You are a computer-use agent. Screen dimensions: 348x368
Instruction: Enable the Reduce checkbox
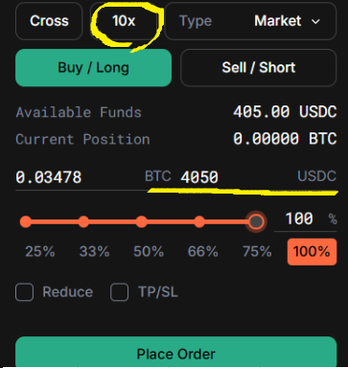pyautogui.click(x=24, y=292)
